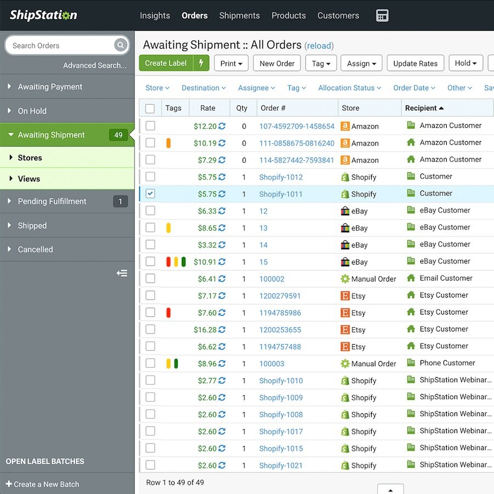Click the building icon for Phone Customer

pos(411,363)
